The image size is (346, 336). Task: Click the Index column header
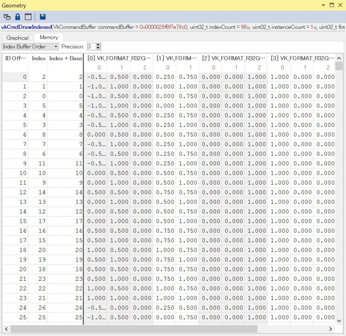(39, 58)
